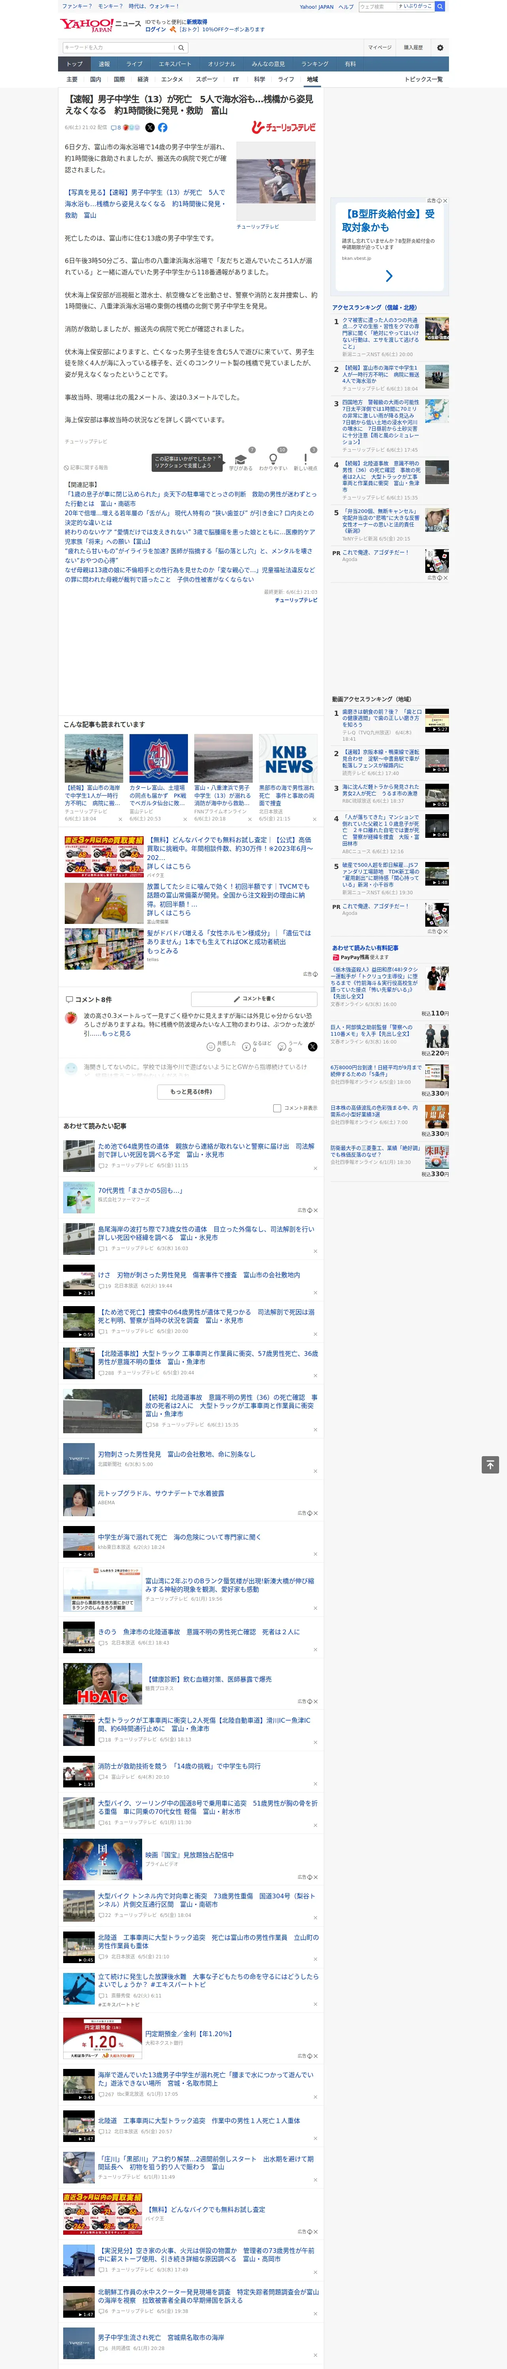Open '消防士が救助技術を競う' article link
Image resolution: width=507 pixels, height=2369 pixels.
[x=179, y=1766]
